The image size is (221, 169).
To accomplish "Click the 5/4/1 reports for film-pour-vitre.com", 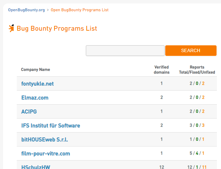I will click(x=197, y=153).
